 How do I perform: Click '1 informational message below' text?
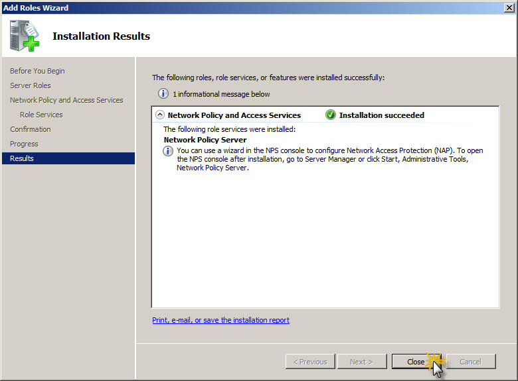(221, 94)
